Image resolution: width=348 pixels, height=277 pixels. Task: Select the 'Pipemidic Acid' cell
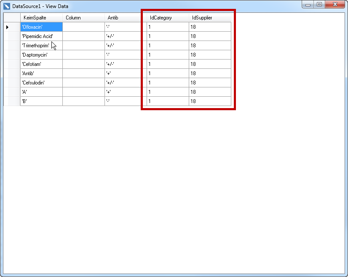tap(42, 36)
